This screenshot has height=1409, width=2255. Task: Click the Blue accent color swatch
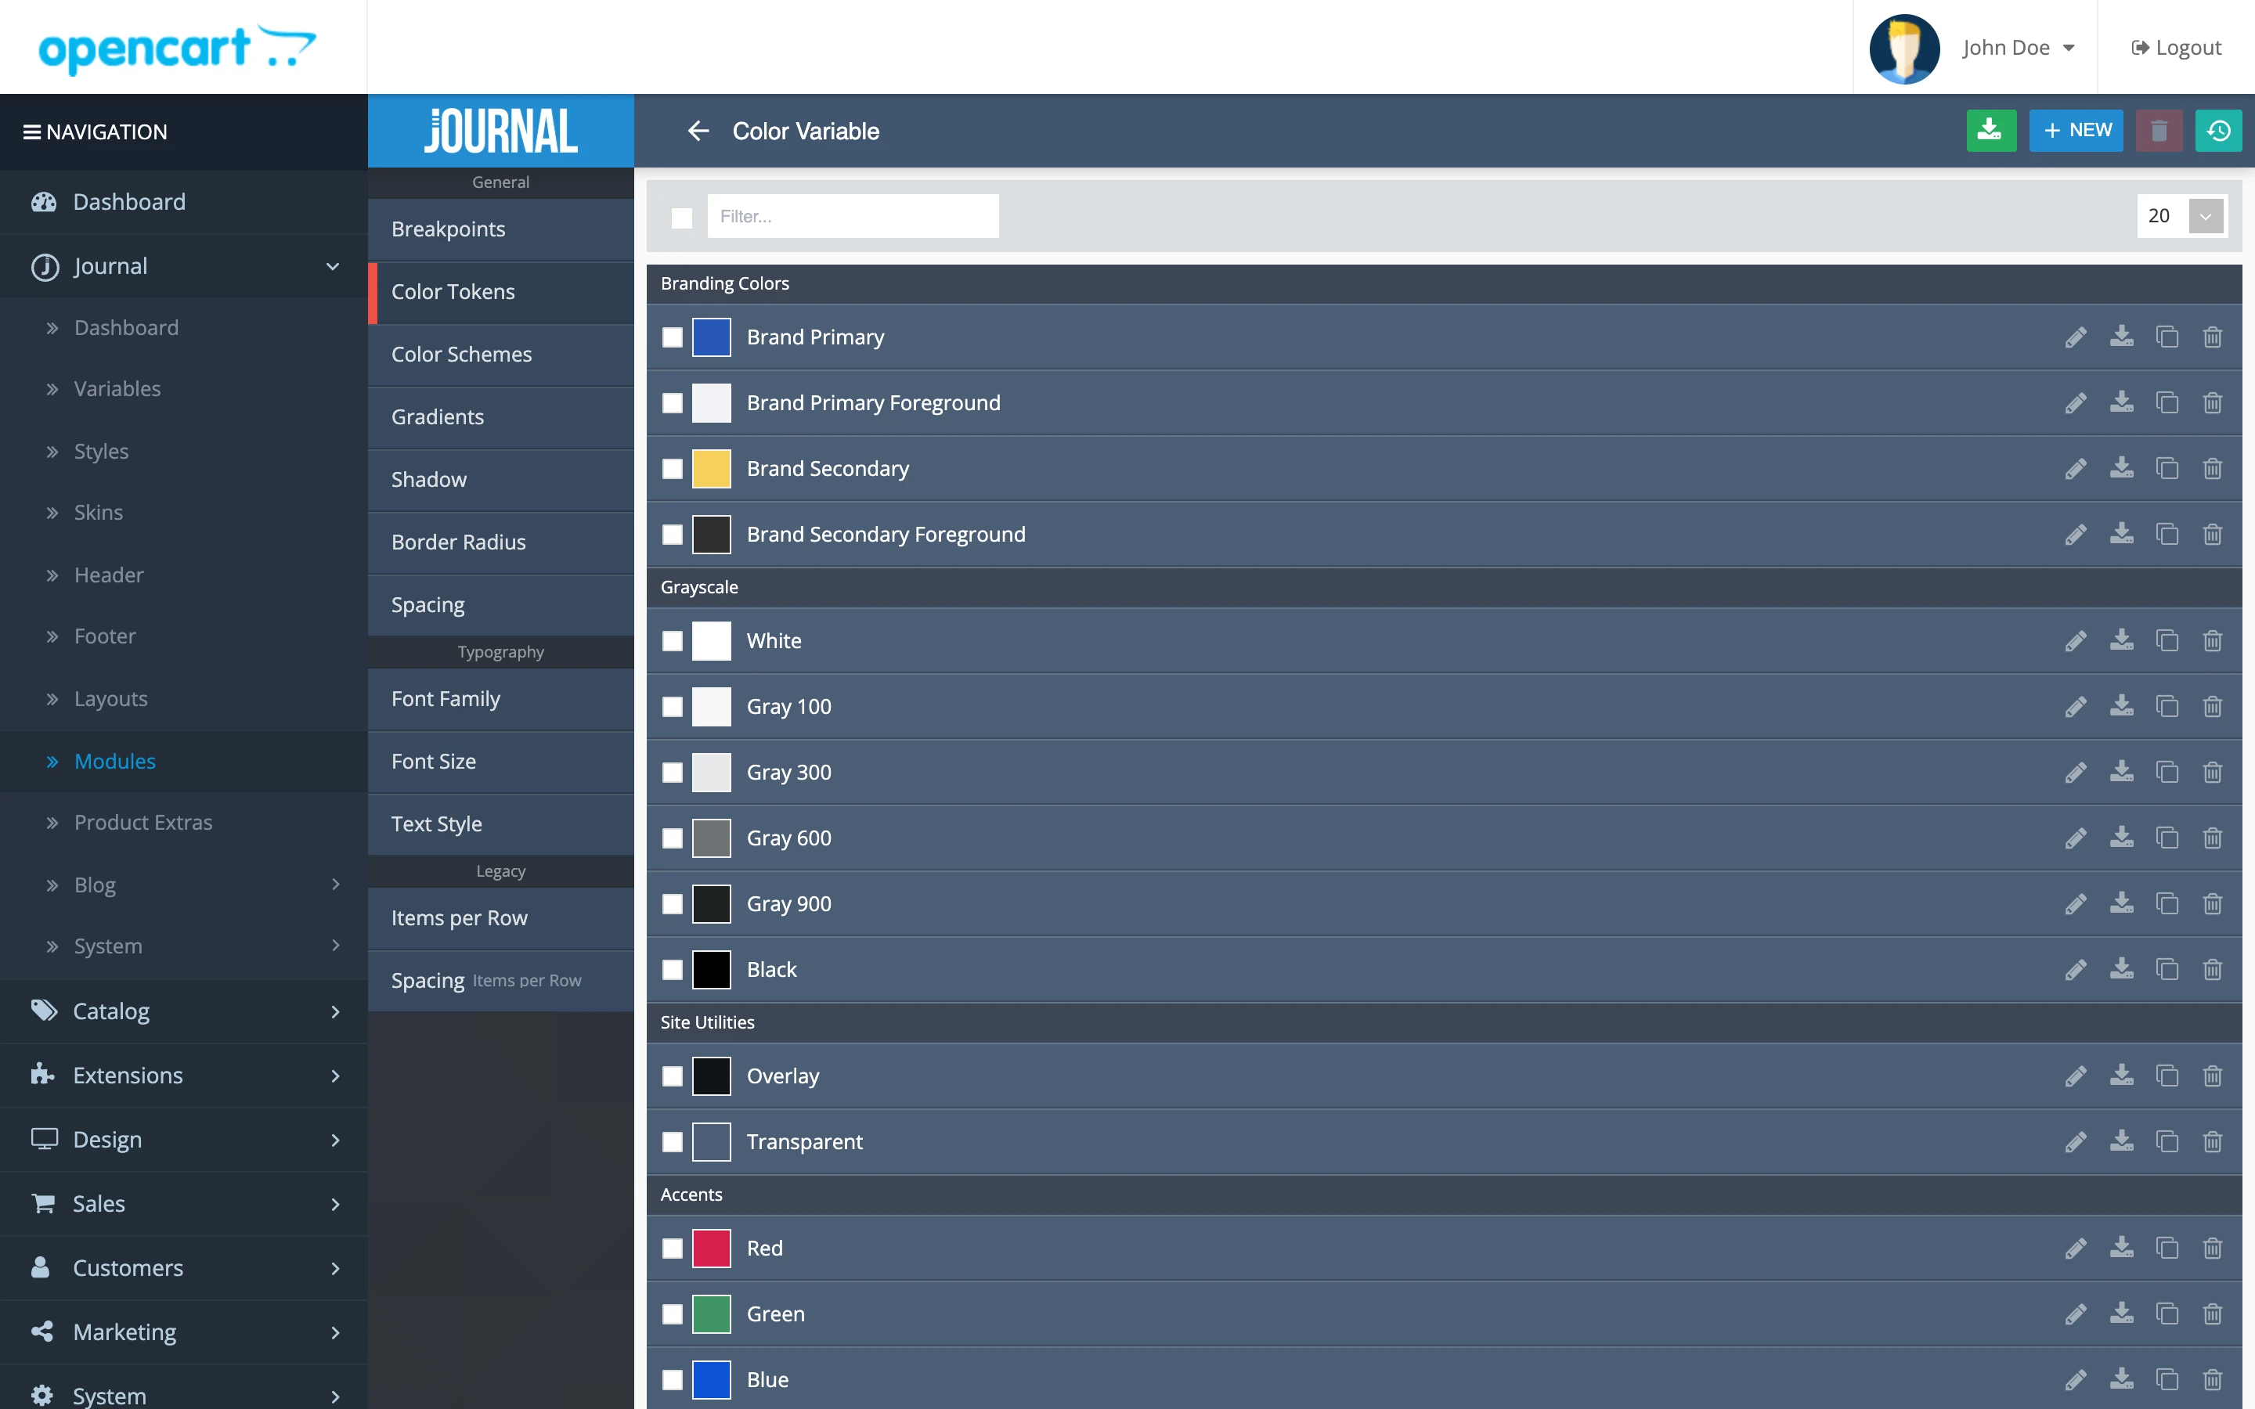pos(711,1379)
